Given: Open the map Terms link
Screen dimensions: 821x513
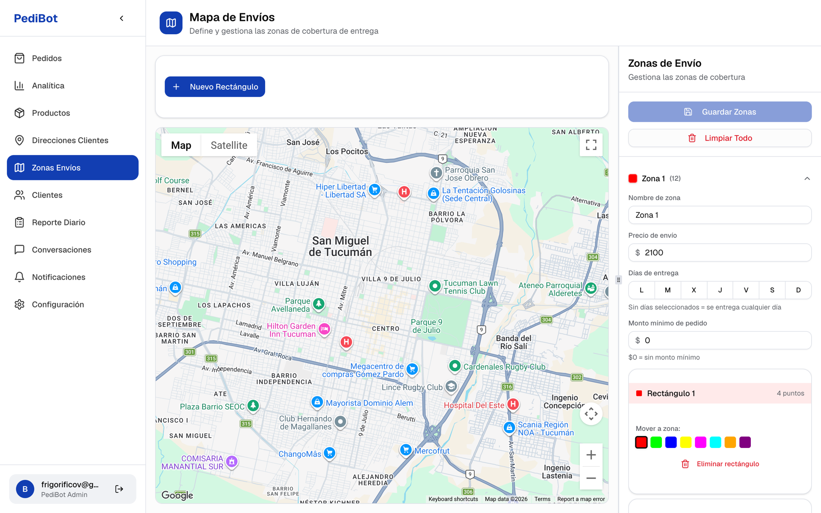Looking at the screenshot, I should pos(542,499).
